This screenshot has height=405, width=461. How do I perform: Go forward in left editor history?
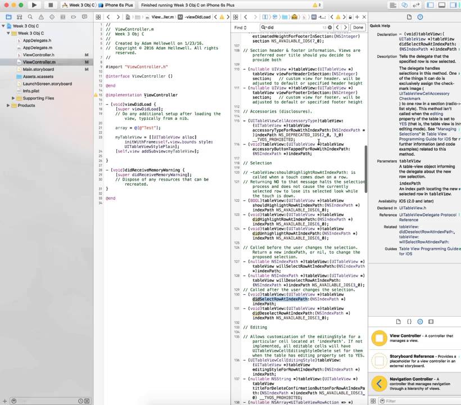click(x=118, y=17)
